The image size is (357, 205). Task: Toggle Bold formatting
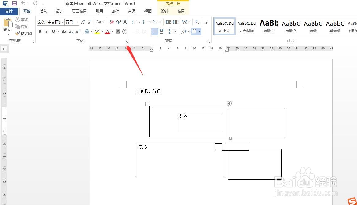coord(40,31)
